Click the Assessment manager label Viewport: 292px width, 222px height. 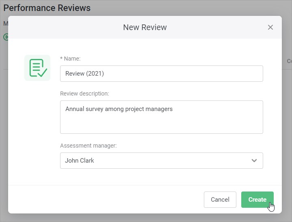click(x=88, y=146)
